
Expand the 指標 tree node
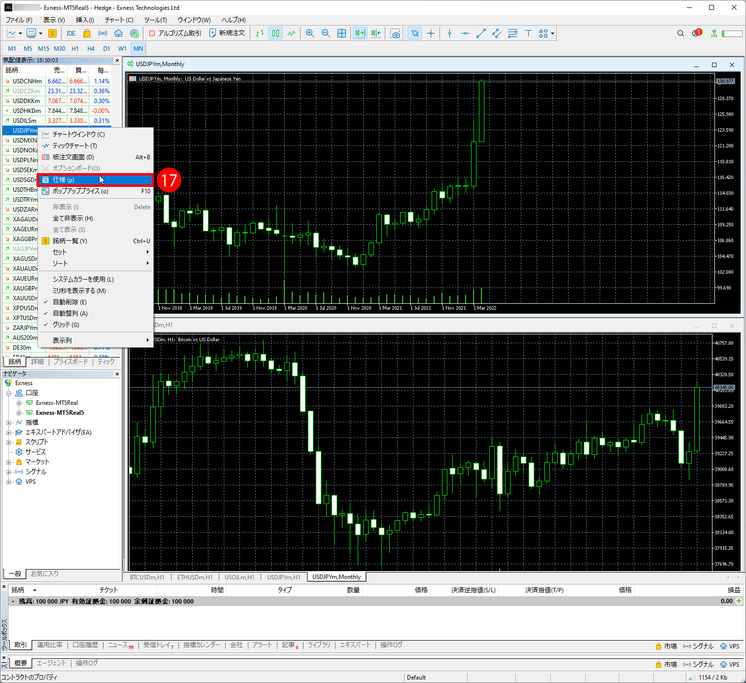tap(8, 423)
